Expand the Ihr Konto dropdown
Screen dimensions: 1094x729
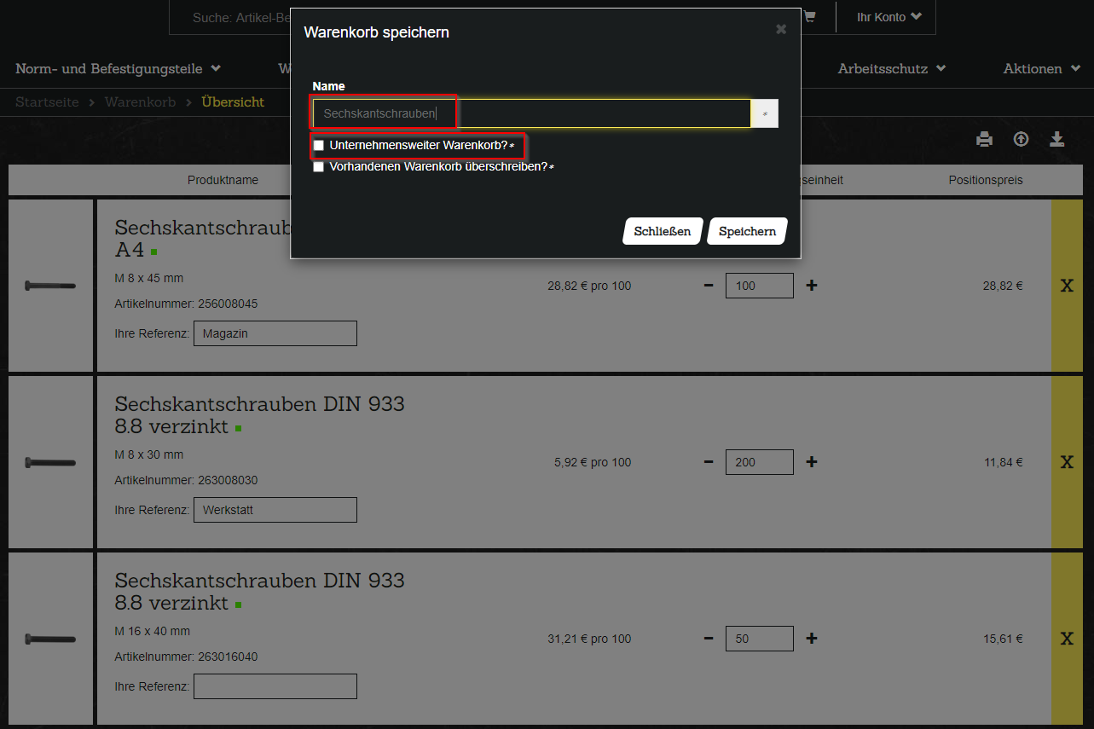tap(889, 17)
